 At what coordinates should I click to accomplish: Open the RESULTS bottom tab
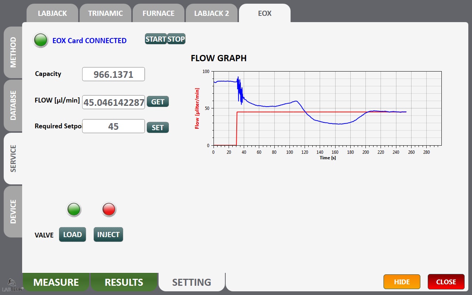coord(124,282)
